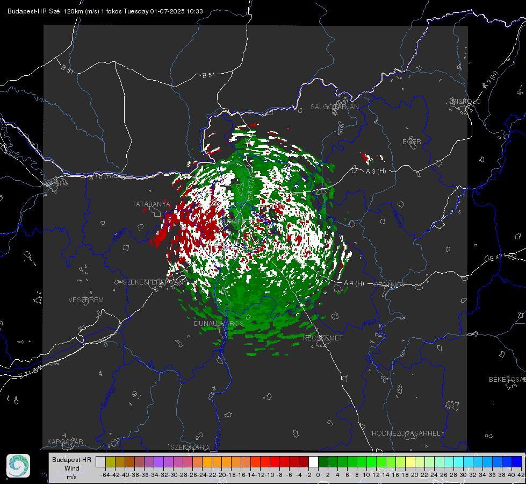Click the white swatch between -2 and 0

[313, 461]
